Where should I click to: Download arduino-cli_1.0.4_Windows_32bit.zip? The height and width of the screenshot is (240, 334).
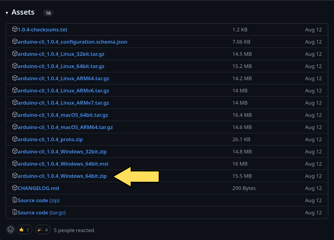tap(62, 152)
